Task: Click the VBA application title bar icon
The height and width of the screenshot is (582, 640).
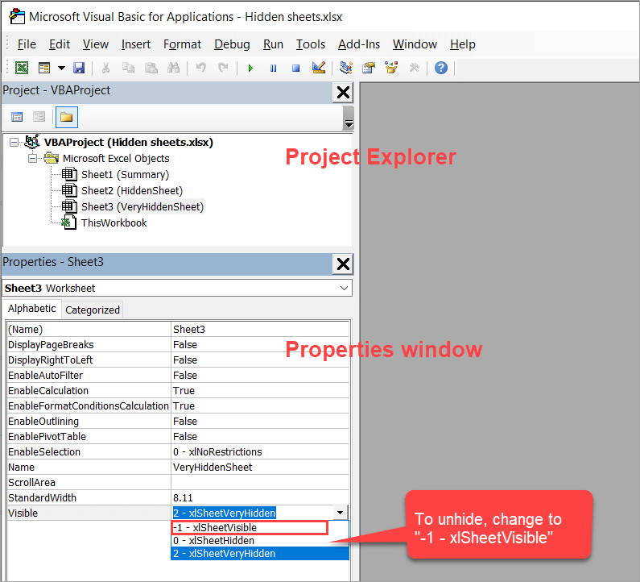Action: [x=17, y=16]
